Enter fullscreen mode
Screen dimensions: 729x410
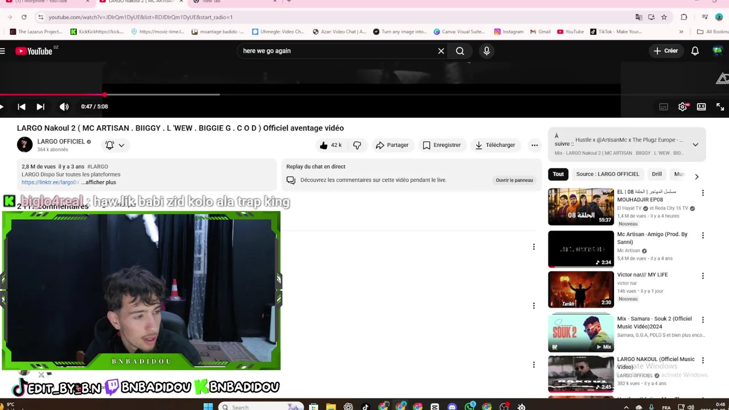[x=720, y=106]
